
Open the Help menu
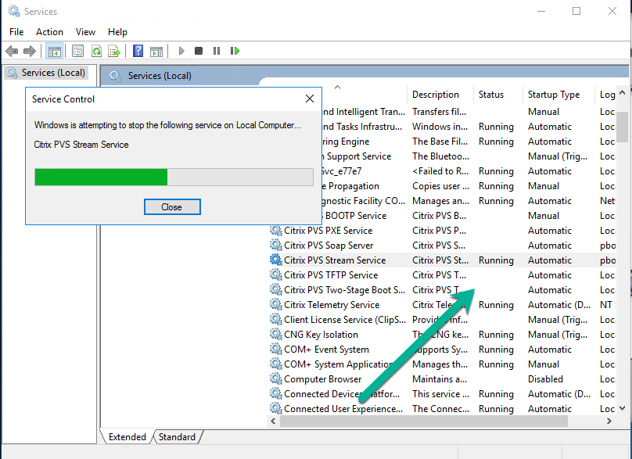click(117, 32)
